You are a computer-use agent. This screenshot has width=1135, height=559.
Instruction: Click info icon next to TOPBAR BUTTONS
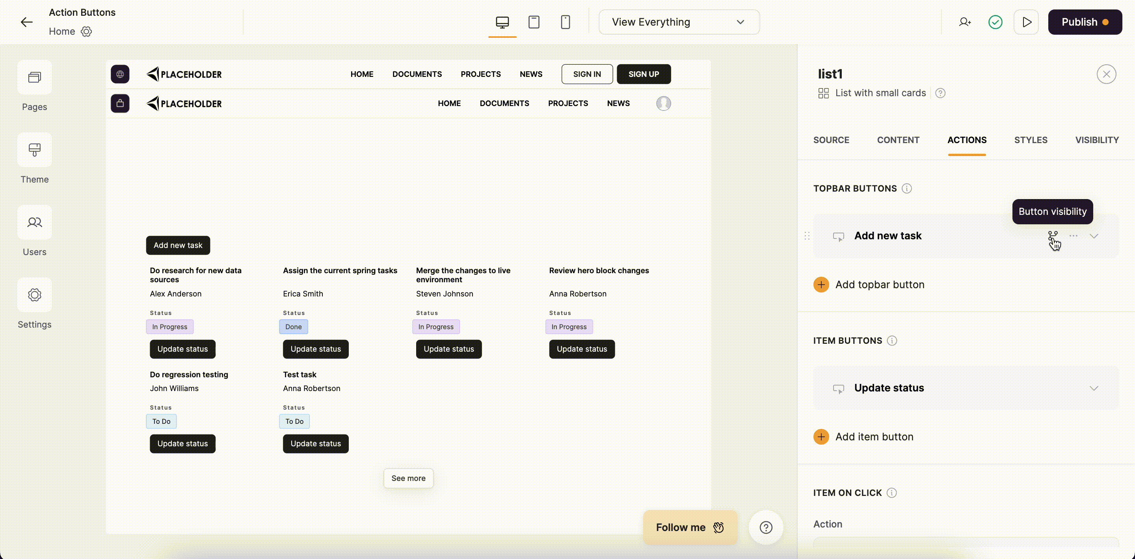(906, 189)
